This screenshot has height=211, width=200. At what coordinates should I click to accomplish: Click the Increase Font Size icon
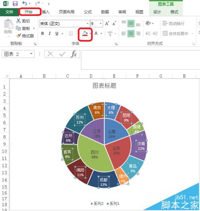tap(107, 24)
